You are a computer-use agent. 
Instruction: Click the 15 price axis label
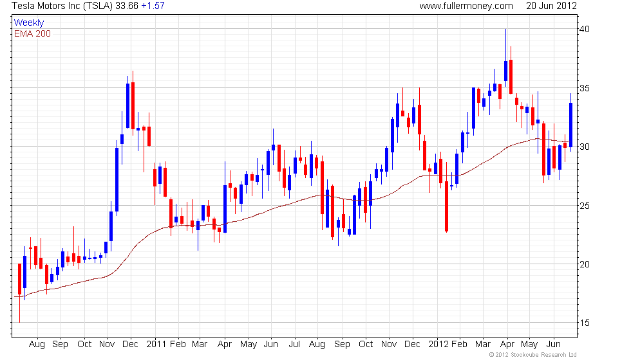point(585,323)
